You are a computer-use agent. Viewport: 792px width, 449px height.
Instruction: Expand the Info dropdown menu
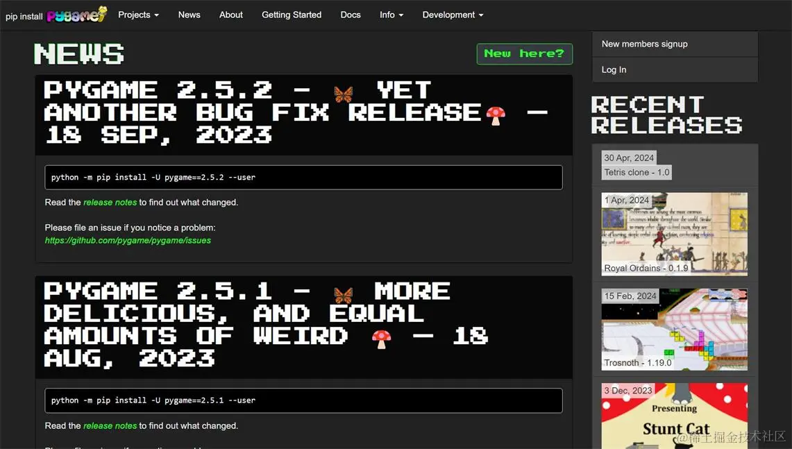pyautogui.click(x=391, y=15)
